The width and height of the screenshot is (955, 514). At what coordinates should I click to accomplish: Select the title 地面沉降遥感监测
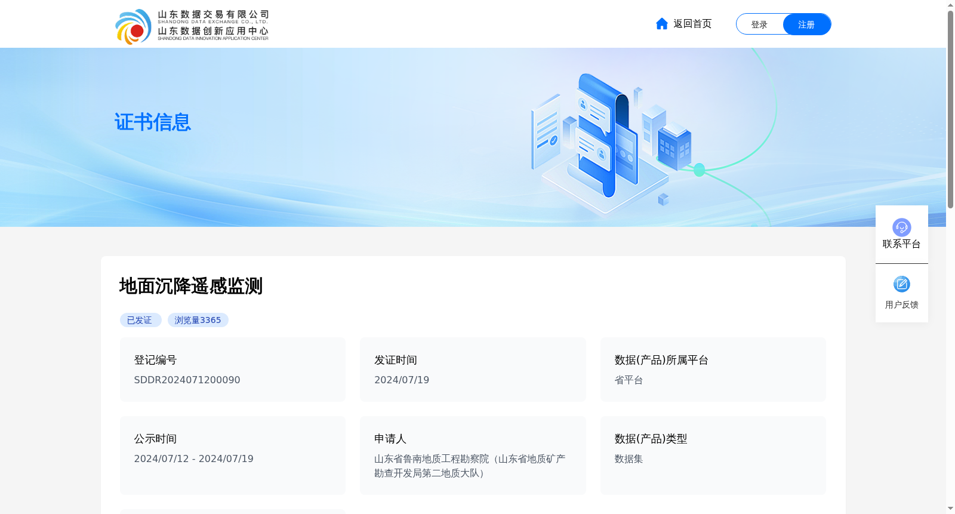click(191, 286)
